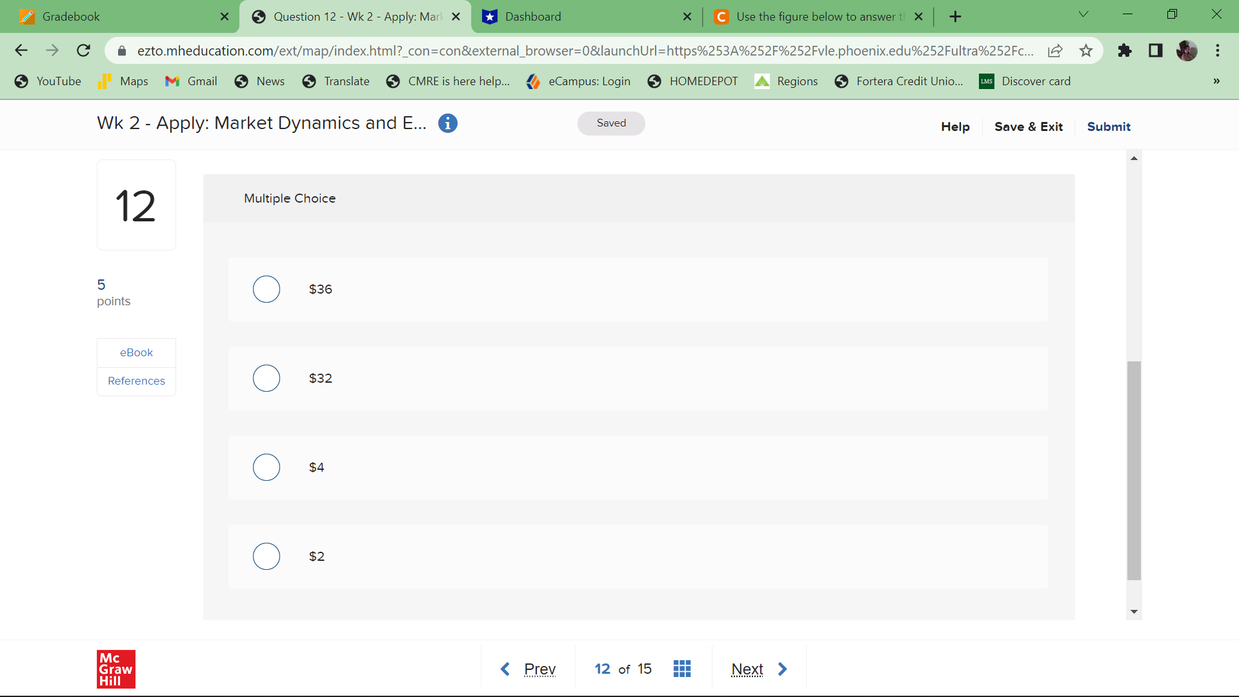Submit the assignment
The image size is (1239, 697).
point(1108,126)
